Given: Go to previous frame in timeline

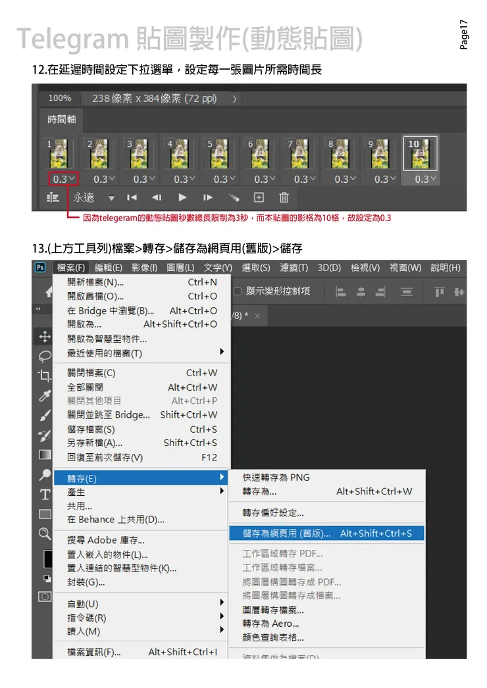Looking at the screenshot, I should [x=157, y=197].
